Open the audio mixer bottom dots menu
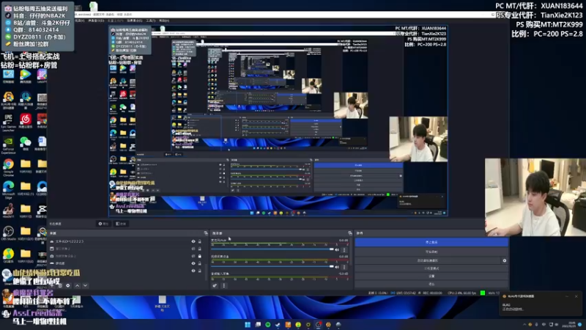 point(224,285)
